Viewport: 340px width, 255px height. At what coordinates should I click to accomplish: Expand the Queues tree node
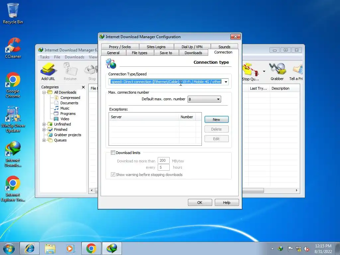(44, 140)
